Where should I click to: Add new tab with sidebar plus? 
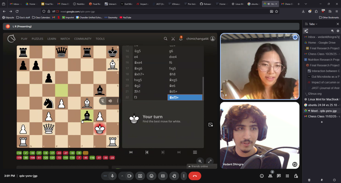322,122
